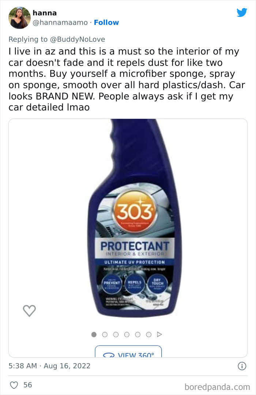Viewport: 256px width, 395px height.
Task: Click the carousel next arrow
Action: [x=159, y=334]
